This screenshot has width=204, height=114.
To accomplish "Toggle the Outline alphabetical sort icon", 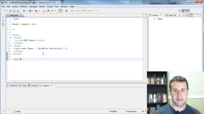I will click(187, 16).
